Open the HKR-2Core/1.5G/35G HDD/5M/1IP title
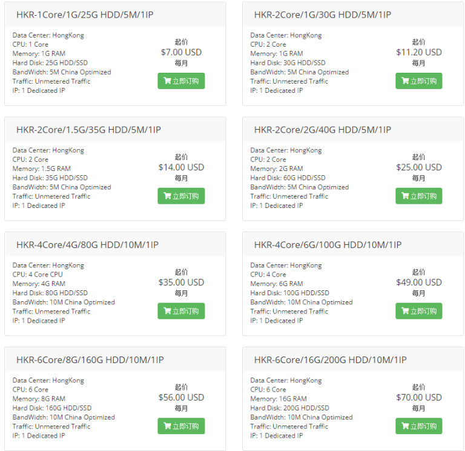The image size is (465, 451). click(88, 130)
